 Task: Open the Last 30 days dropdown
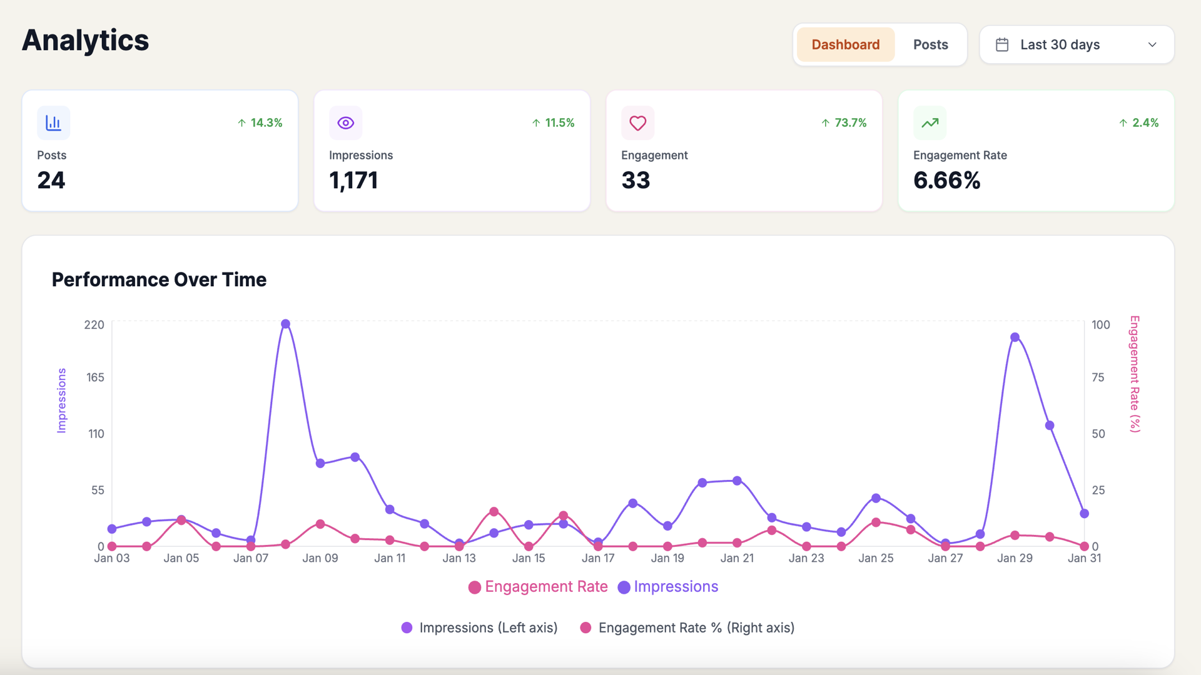pyautogui.click(x=1077, y=45)
